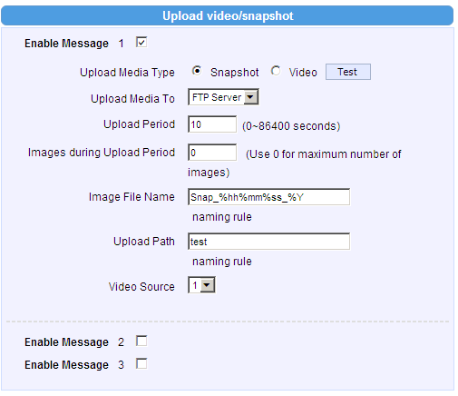The image size is (458, 396).
Task: Choose Video as upload media type
Action: (x=276, y=72)
